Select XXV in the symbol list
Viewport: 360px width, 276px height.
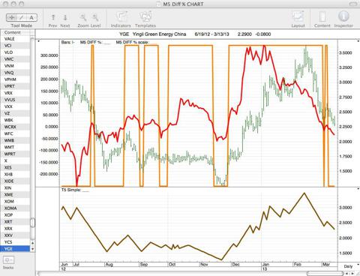15,235
